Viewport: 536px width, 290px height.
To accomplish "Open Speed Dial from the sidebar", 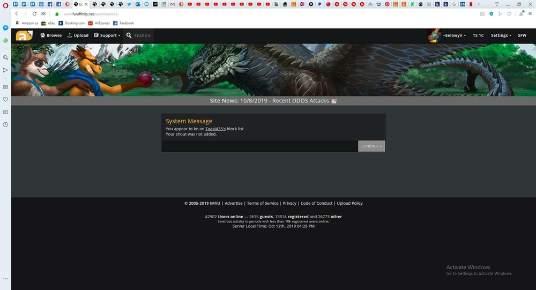I will (5, 87).
